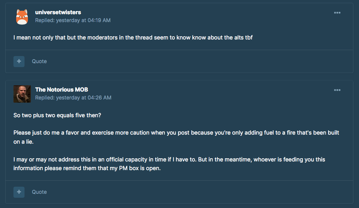Open the three-dot options on The Notorious MOB's reply
This screenshot has width=359, height=208.
(x=337, y=90)
